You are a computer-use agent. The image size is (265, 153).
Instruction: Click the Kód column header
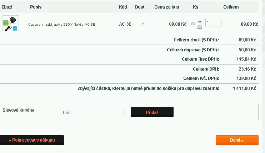[x=123, y=7]
